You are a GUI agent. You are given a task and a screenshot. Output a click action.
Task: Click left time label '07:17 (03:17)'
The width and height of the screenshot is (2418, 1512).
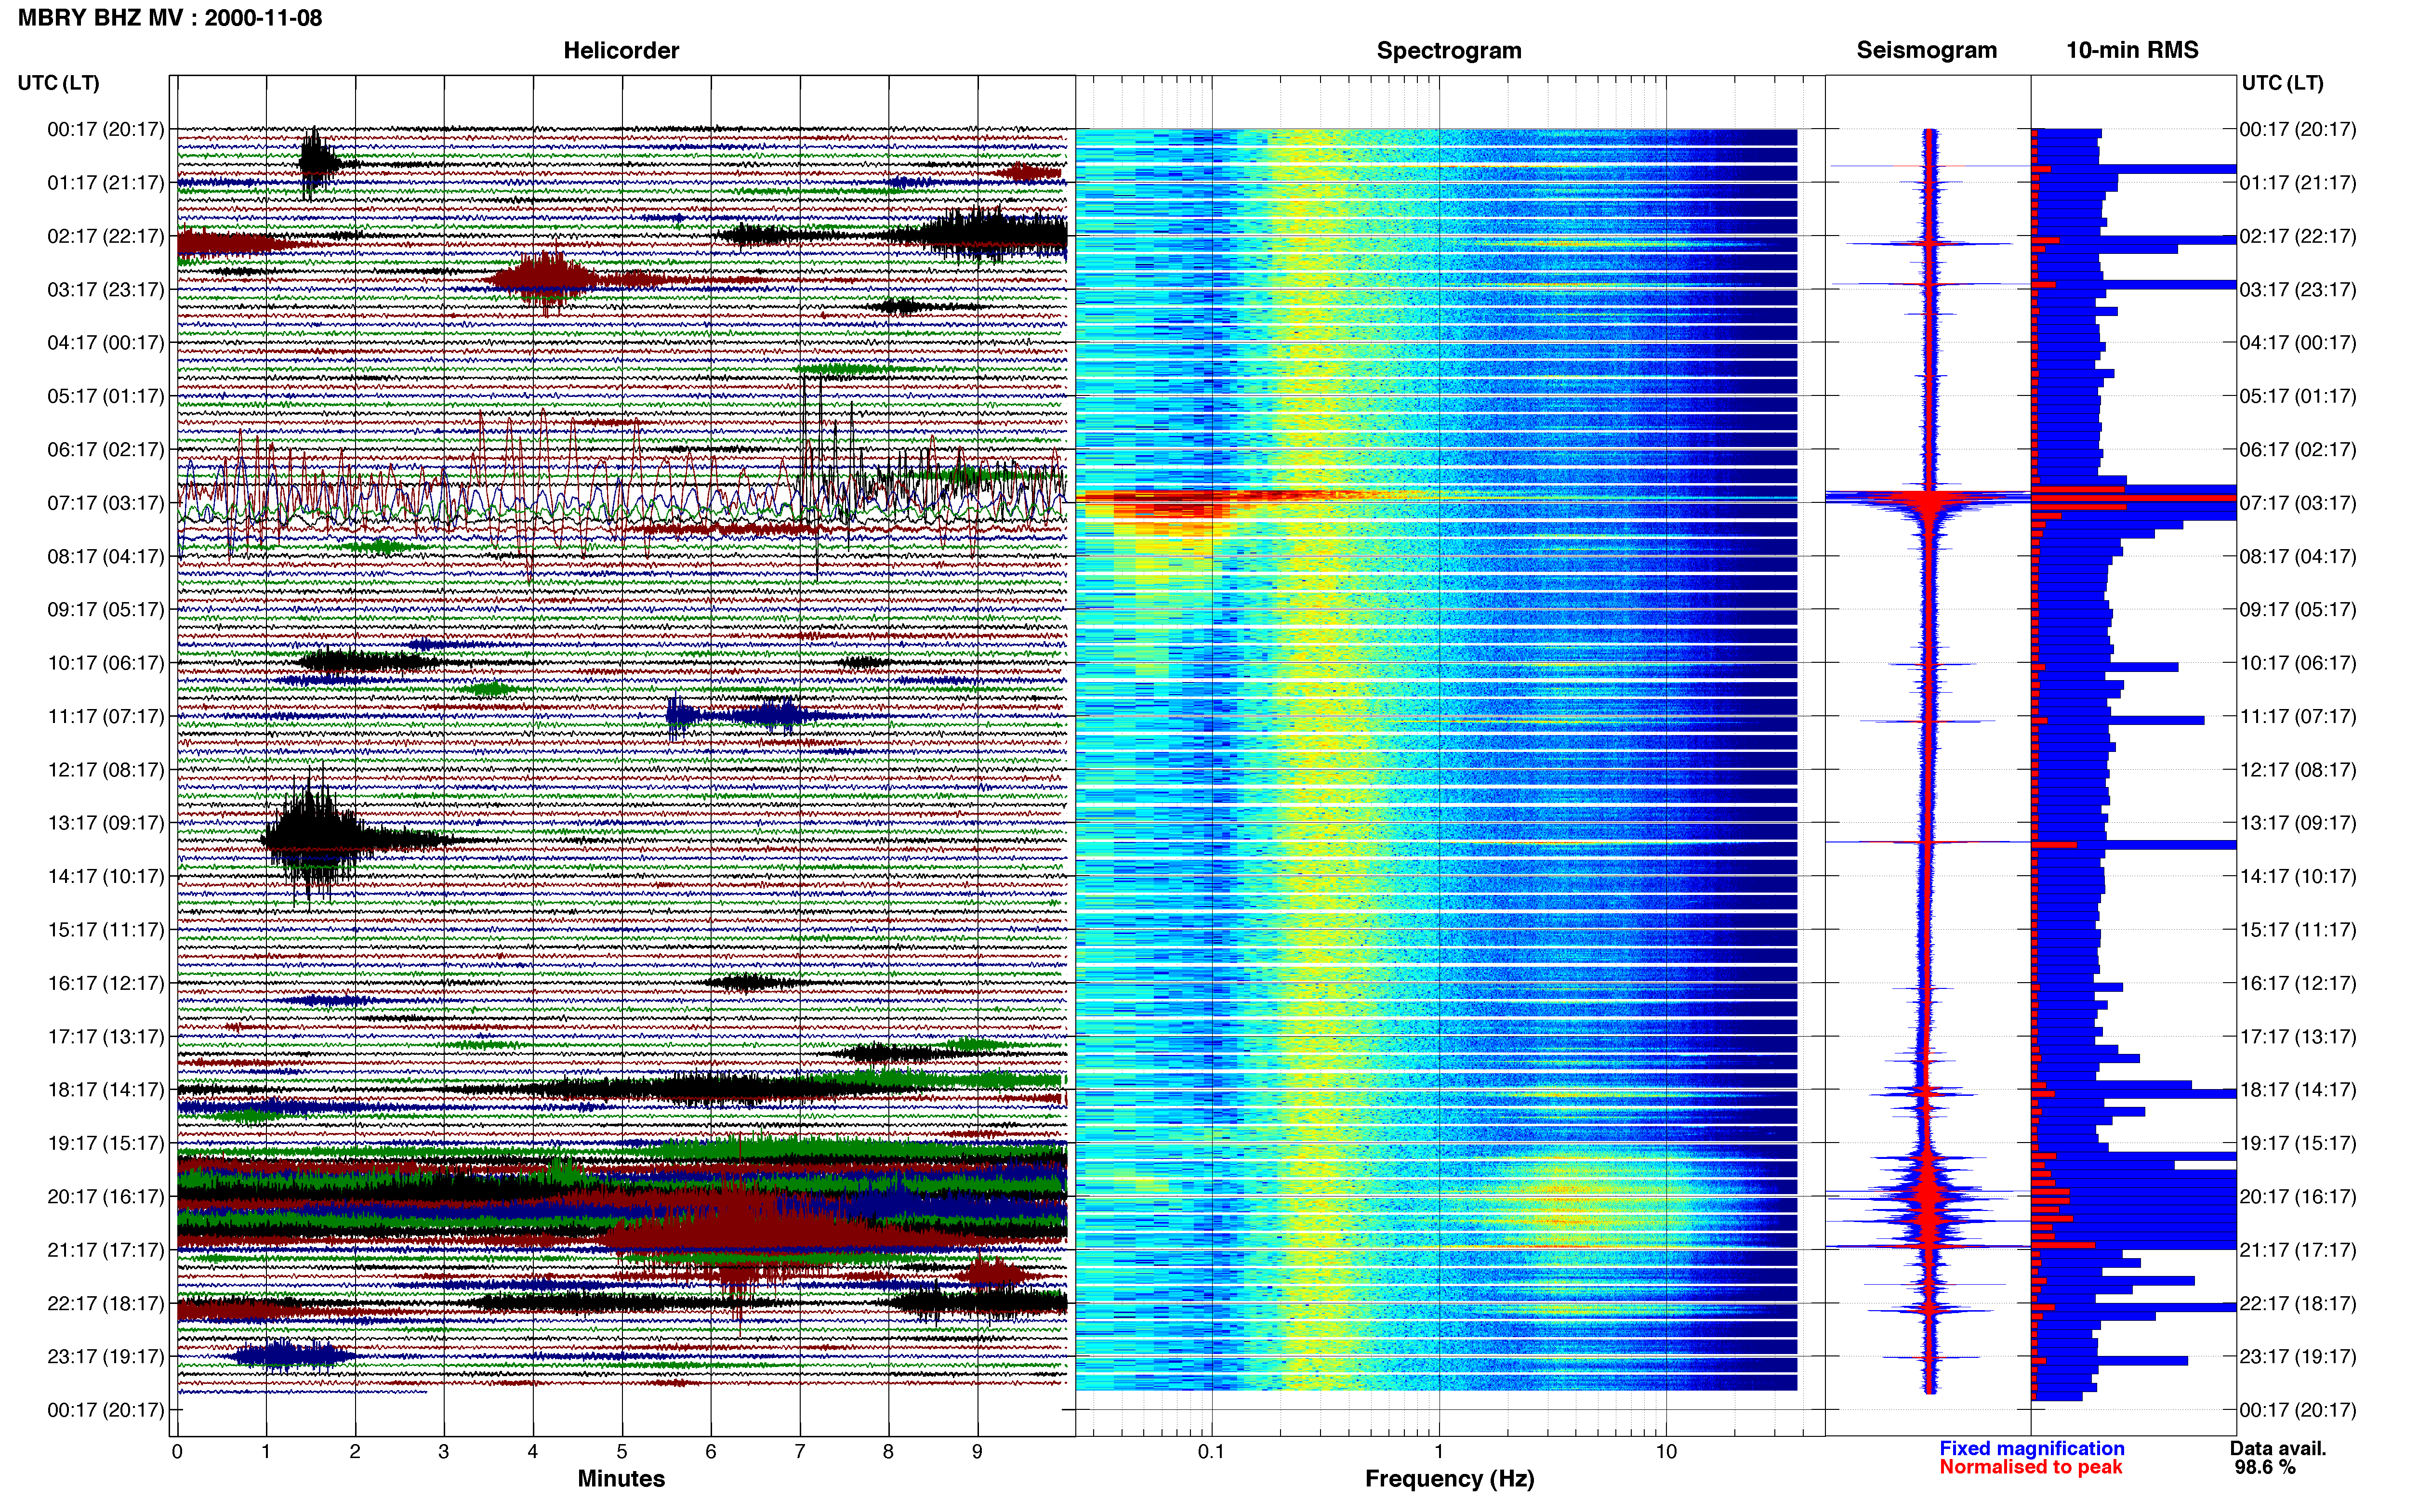click(x=106, y=502)
